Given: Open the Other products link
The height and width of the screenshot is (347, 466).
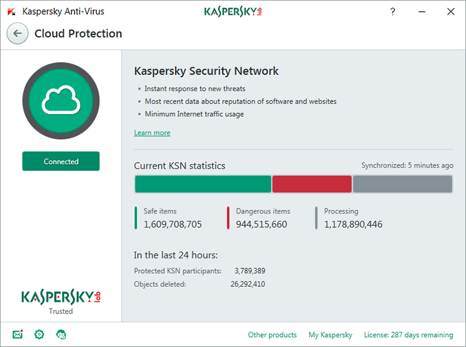Looking at the screenshot, I should click(272, 335).
